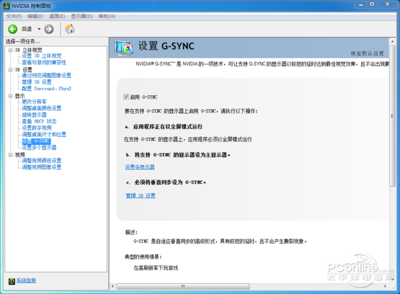Open the 设置多显示器 link in the G-SYNC panel

(x=140, y=167)
